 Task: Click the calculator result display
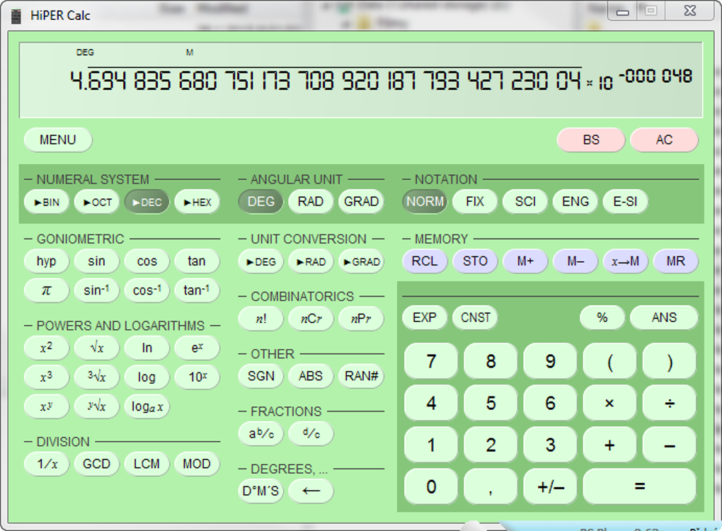tap(360, 80)
